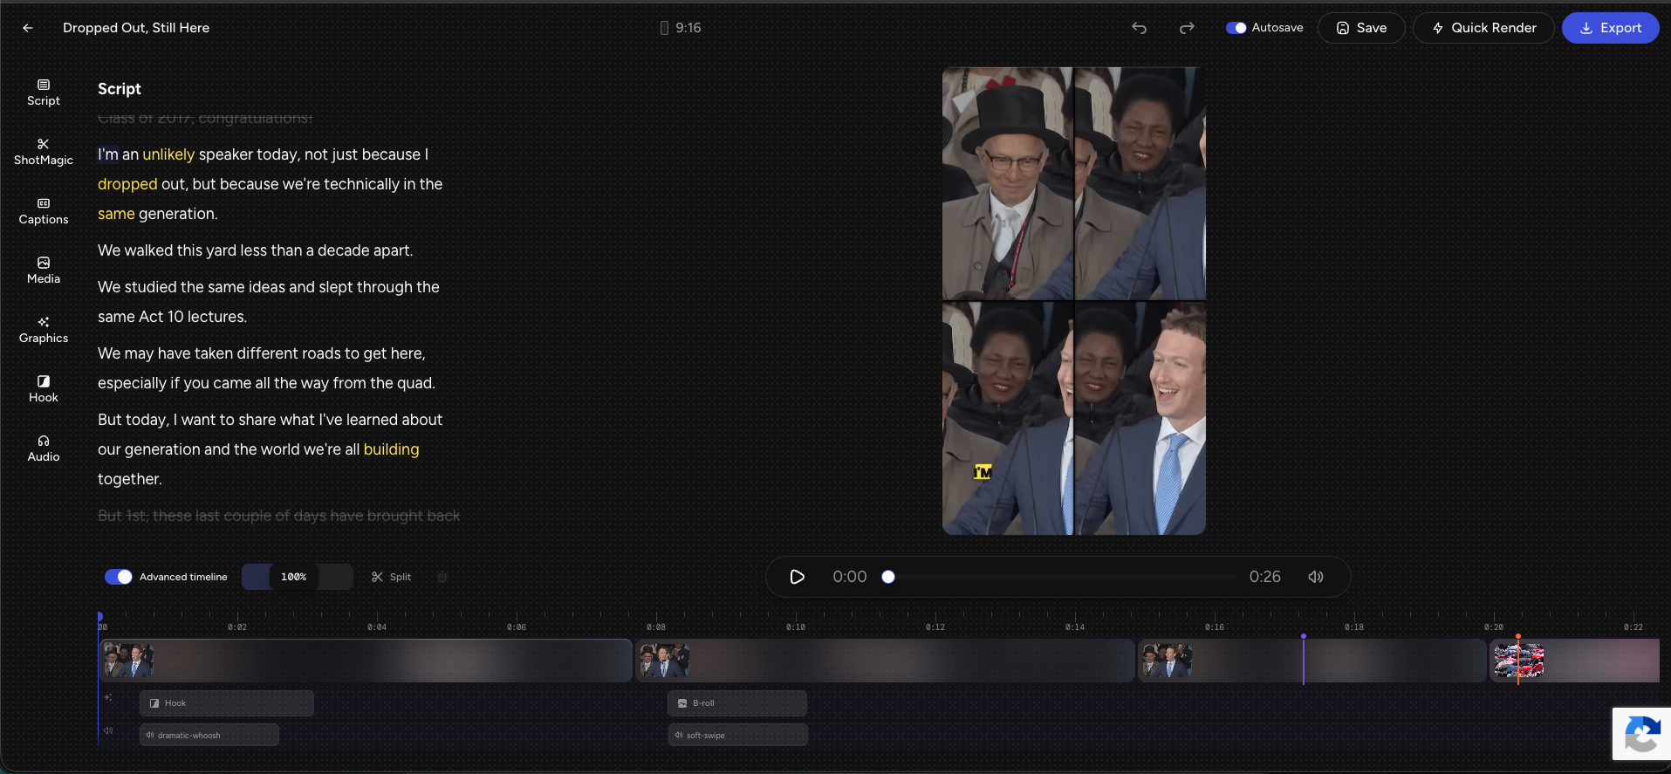Disable the Advanced timeline toggle

[x=119, y=577]
